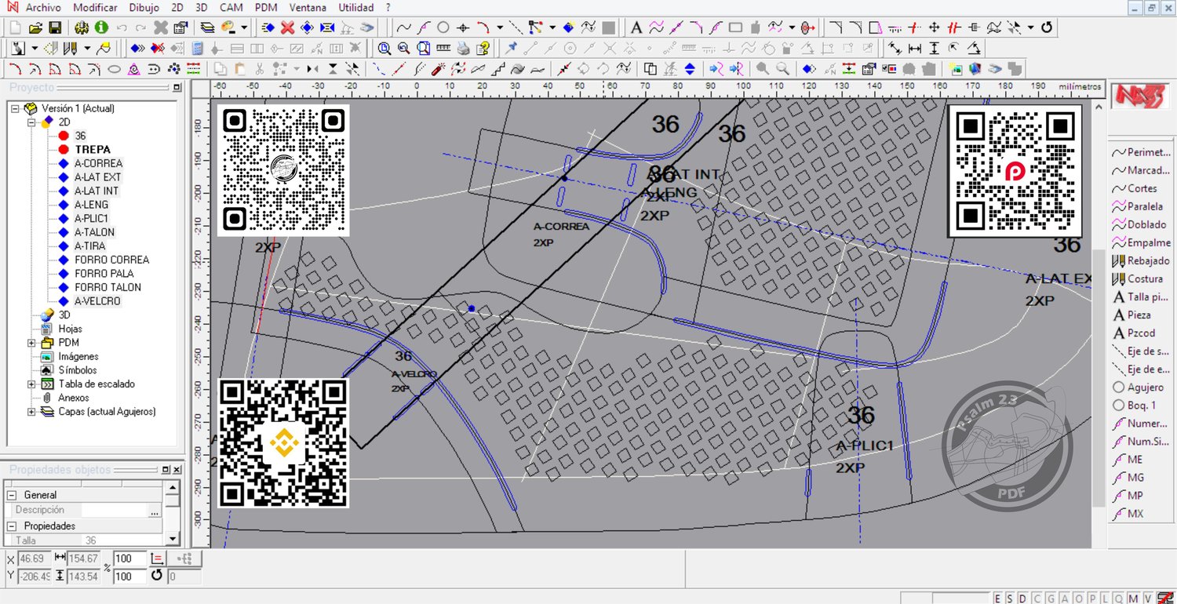
Task: Click the blue pushpin icon
Action: [x=512, y=49]
